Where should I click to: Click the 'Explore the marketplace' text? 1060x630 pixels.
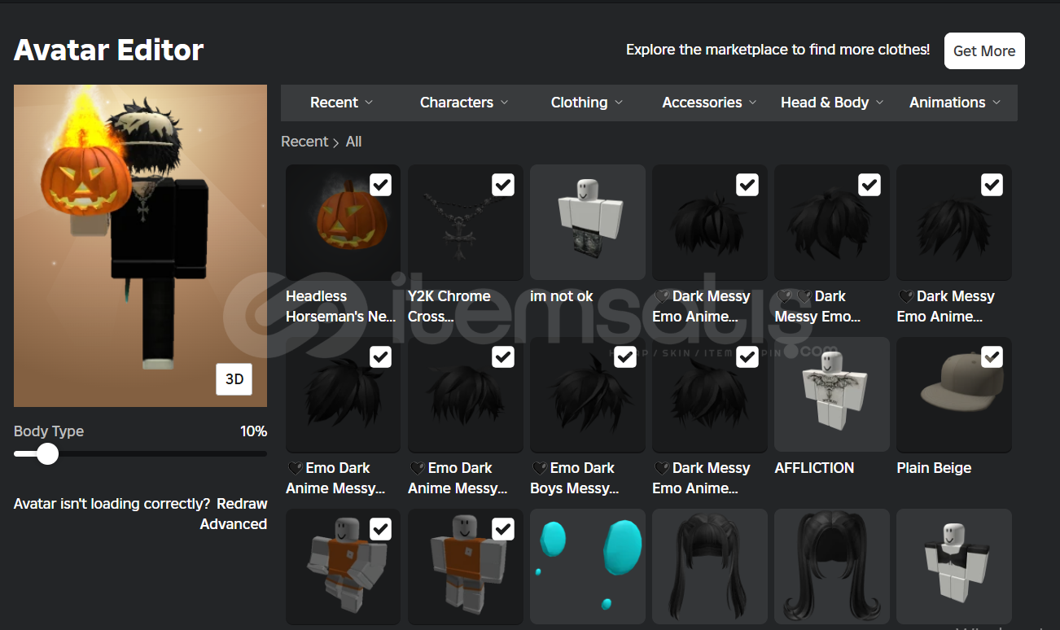[x=777, y=50]
